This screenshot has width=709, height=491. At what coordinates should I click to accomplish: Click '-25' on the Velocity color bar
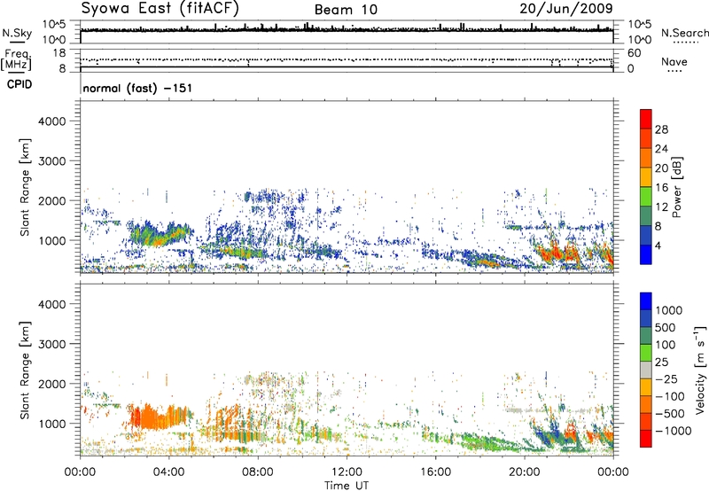pyautogui.click(x=666, y=378)
